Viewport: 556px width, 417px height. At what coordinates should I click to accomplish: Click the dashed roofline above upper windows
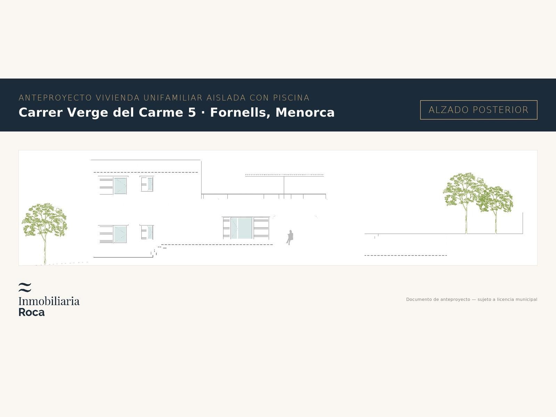(x=146, y=172)
